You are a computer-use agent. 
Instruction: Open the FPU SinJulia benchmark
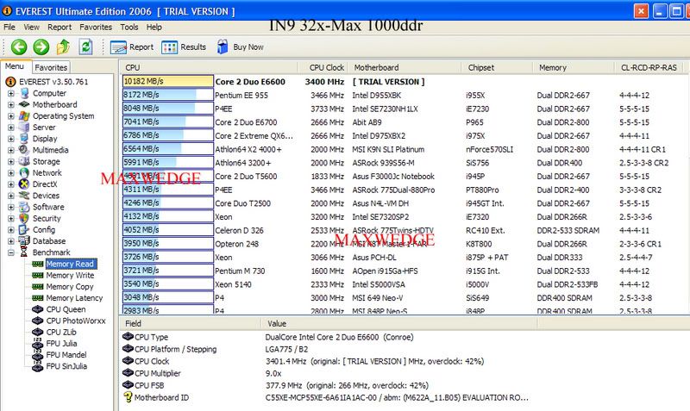tap(66, 366)
